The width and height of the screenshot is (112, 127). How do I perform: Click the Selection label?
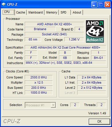(16, 105)
